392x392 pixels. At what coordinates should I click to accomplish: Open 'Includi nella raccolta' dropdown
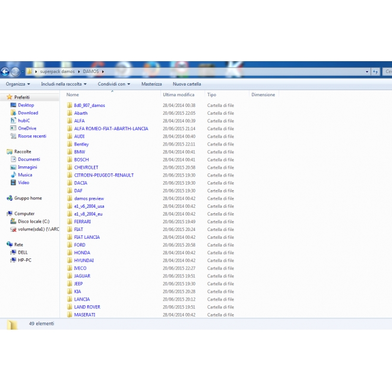point(64,84)
